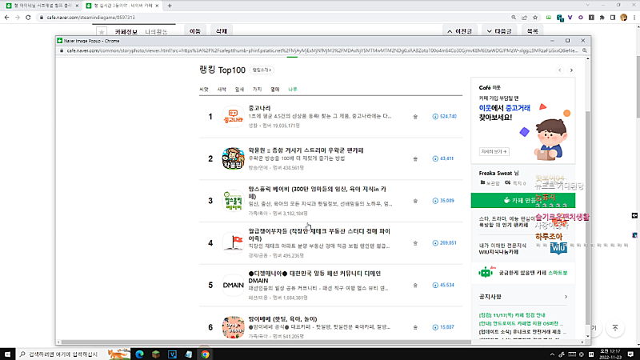This screenshot has width=640, height=360.
Task: Open the 11/17 카페 점검 안내 notice
Action: [512, 315]
